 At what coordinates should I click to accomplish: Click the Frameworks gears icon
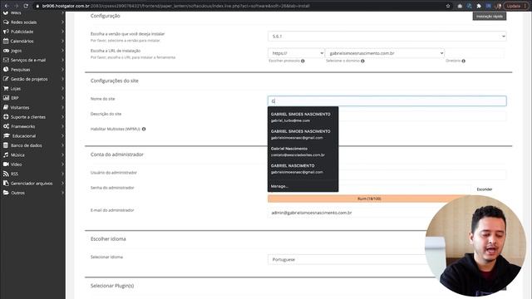pyautogui.click(x=6, y=126)
